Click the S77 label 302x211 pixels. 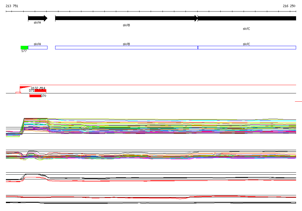pyautogui.click(x=24, y=51)
